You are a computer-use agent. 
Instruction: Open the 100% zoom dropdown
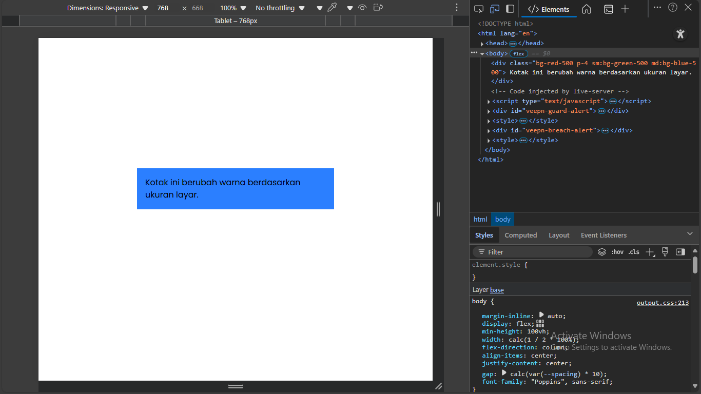point(233,8)
